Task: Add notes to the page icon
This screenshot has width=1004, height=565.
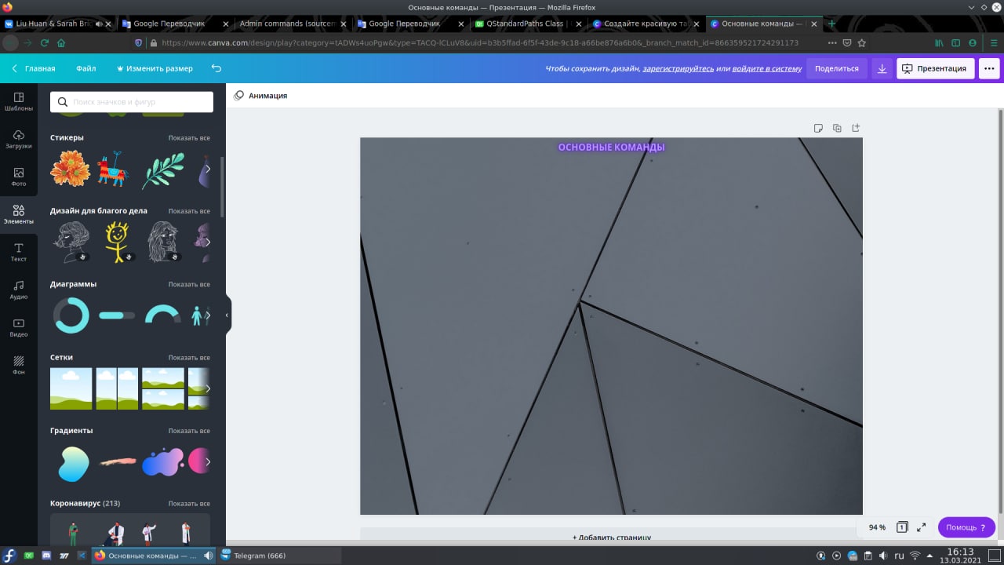Action: point(818,128)
